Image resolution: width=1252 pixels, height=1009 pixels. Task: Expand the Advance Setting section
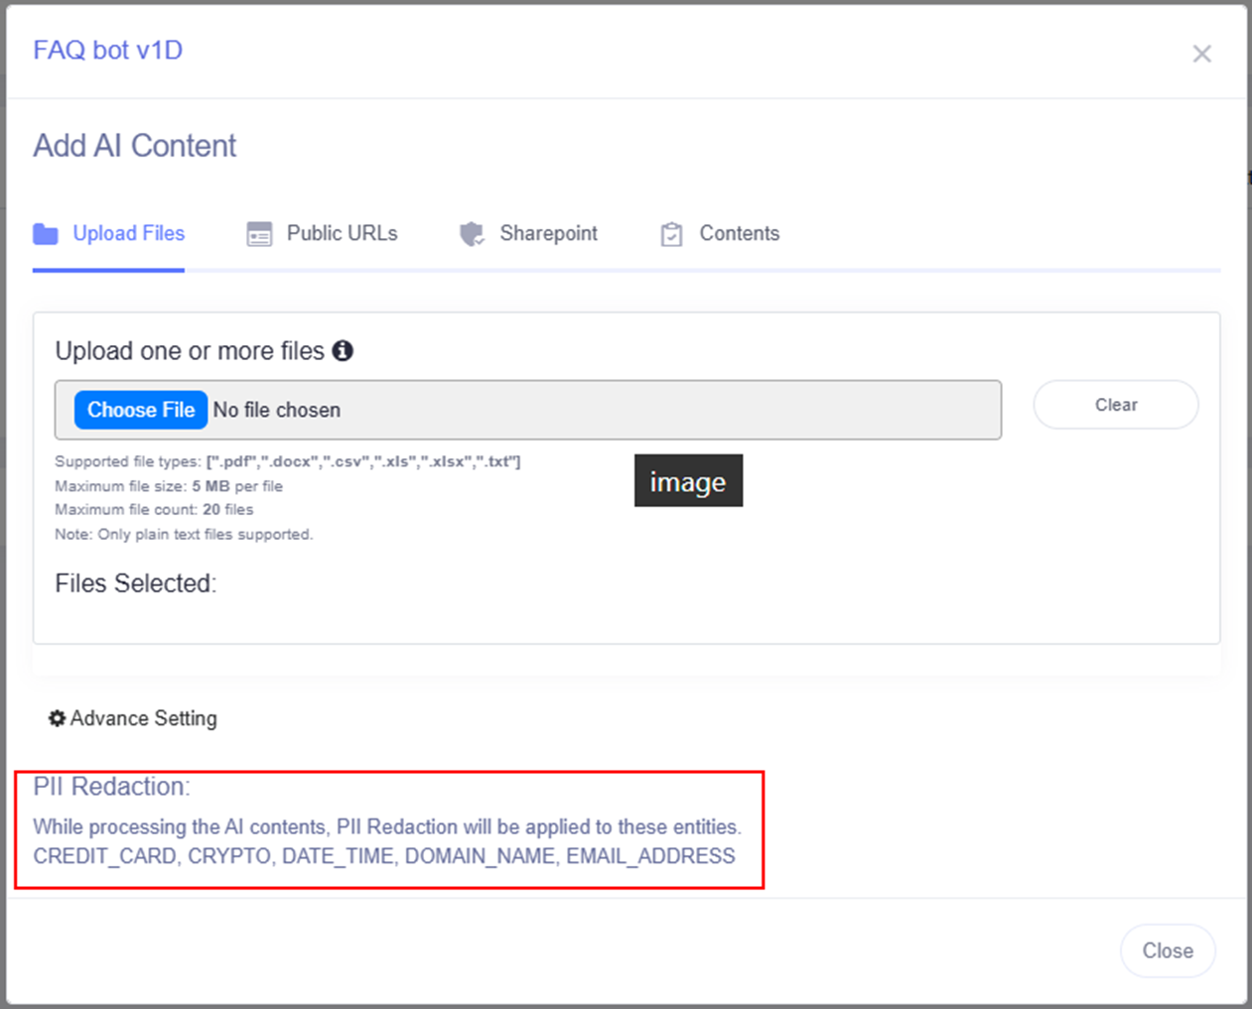[x=143, y=718]
